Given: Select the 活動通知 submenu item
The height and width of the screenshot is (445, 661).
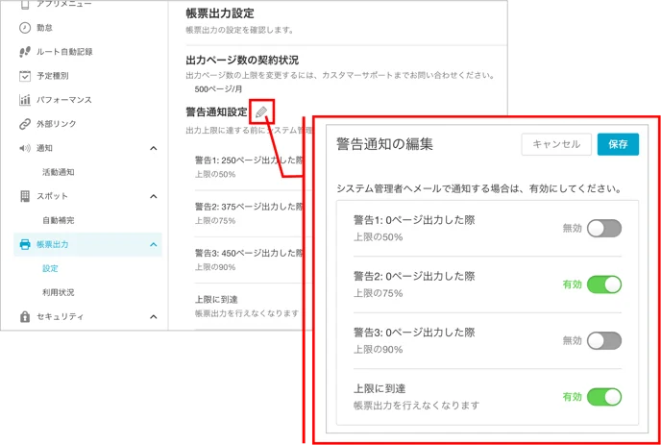Looking at the screenshot, I should [59, 172].
